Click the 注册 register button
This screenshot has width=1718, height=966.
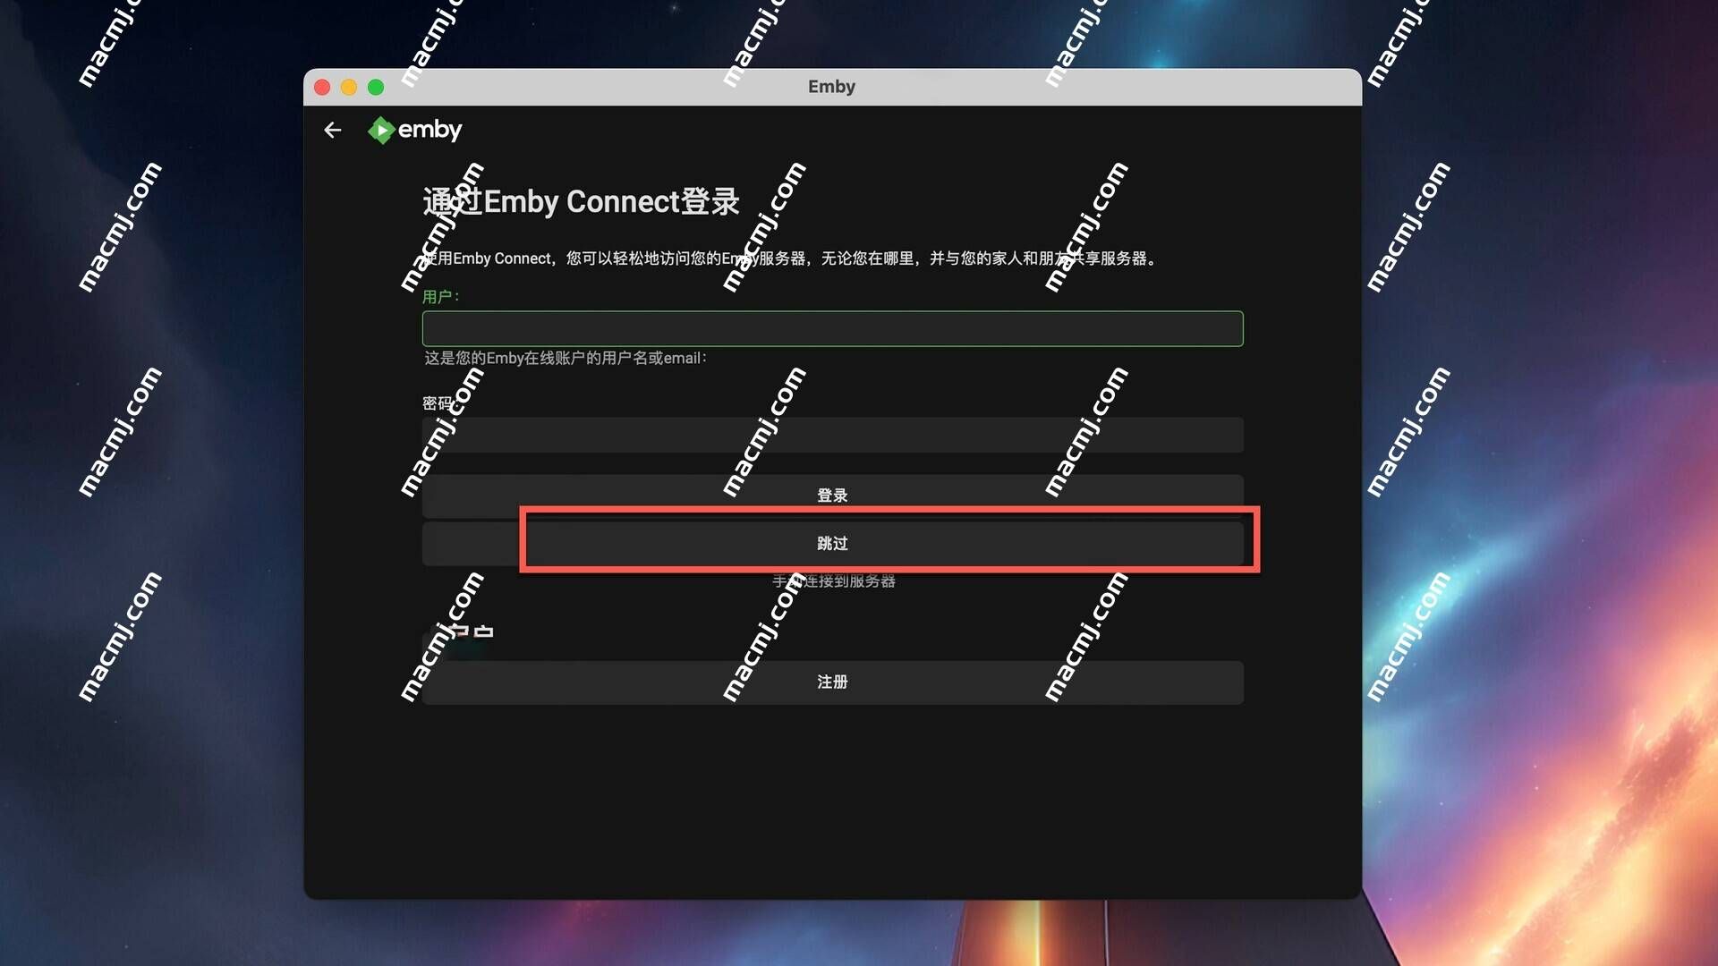(832, 682)
